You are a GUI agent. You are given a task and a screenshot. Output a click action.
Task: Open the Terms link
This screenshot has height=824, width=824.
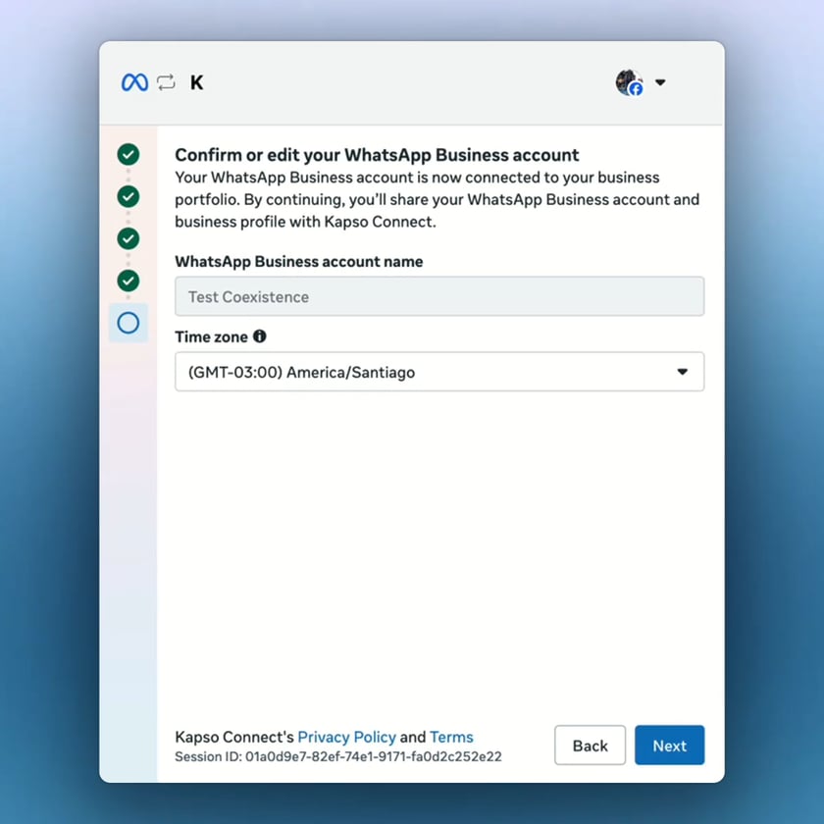pos(451,737)
